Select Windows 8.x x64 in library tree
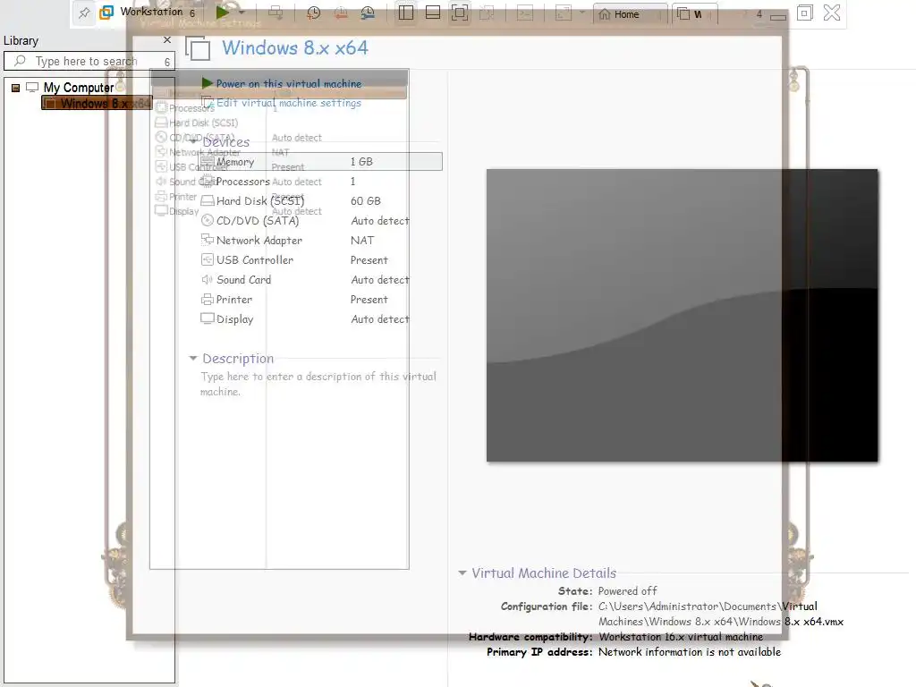 (97, 104)
